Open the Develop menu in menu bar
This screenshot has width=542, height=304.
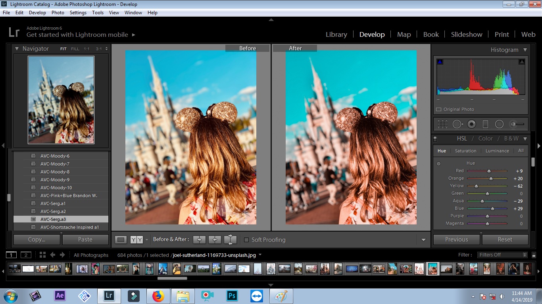tap(37, 13)
